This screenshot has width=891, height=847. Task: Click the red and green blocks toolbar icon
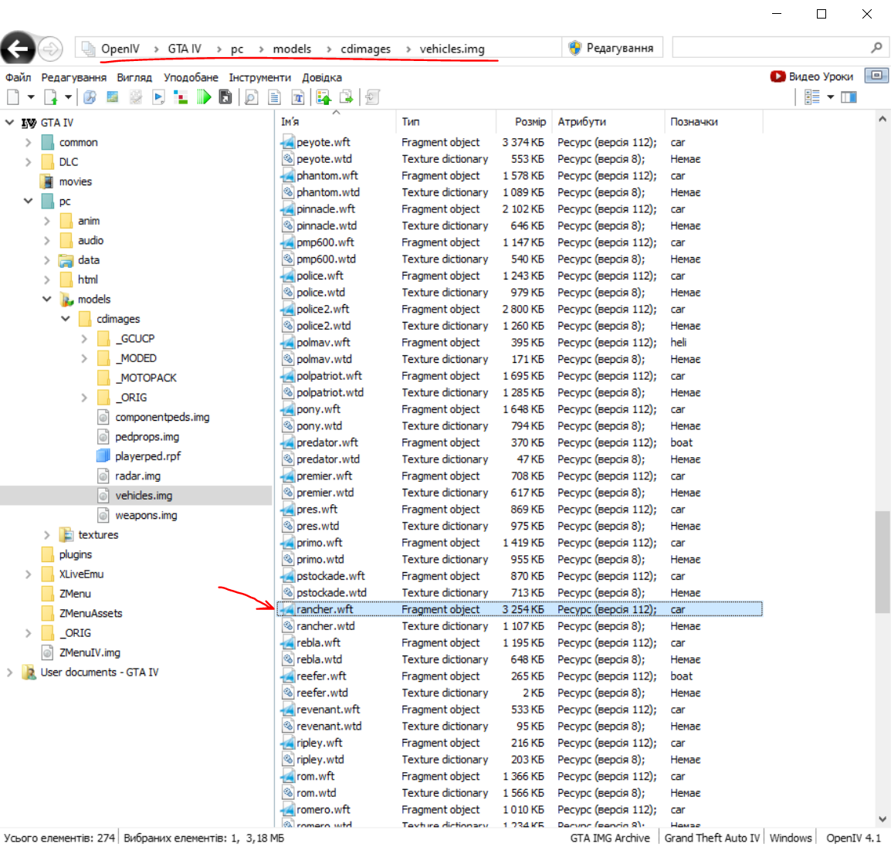coord(181,97)
